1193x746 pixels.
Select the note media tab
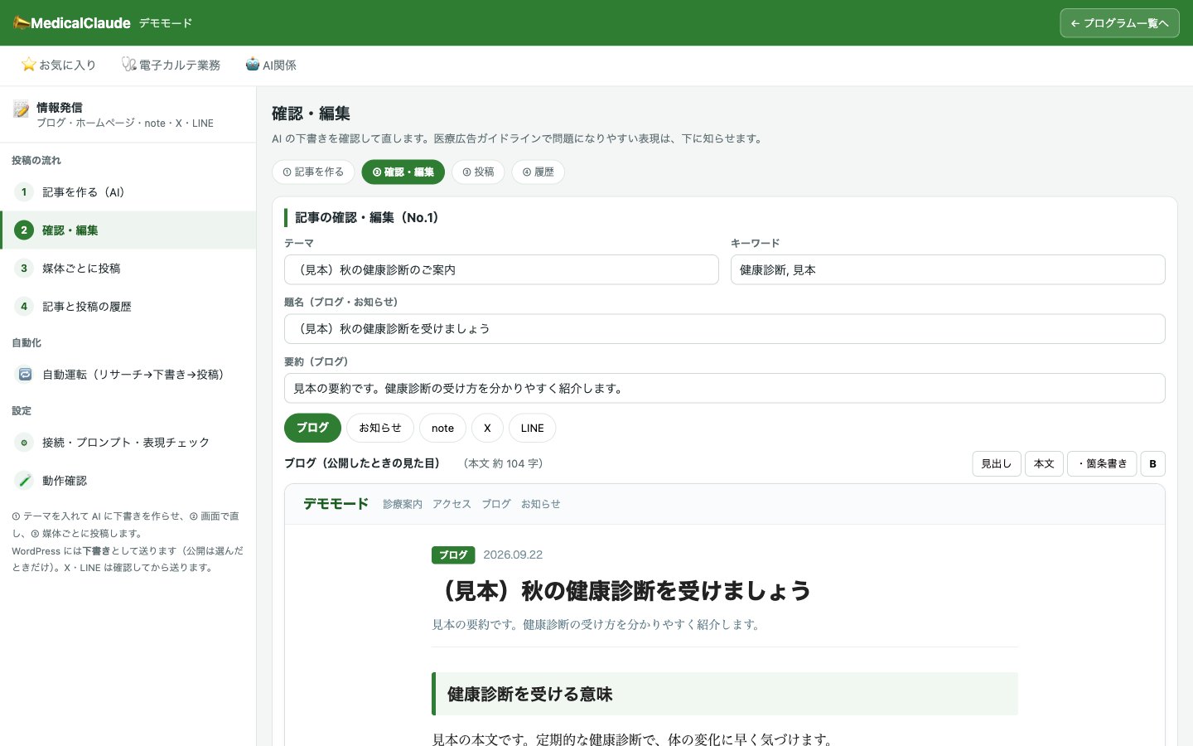click(x=442, y=428)
